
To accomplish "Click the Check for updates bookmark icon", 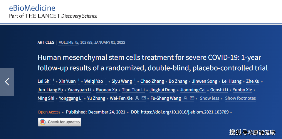I will (43, 122).
